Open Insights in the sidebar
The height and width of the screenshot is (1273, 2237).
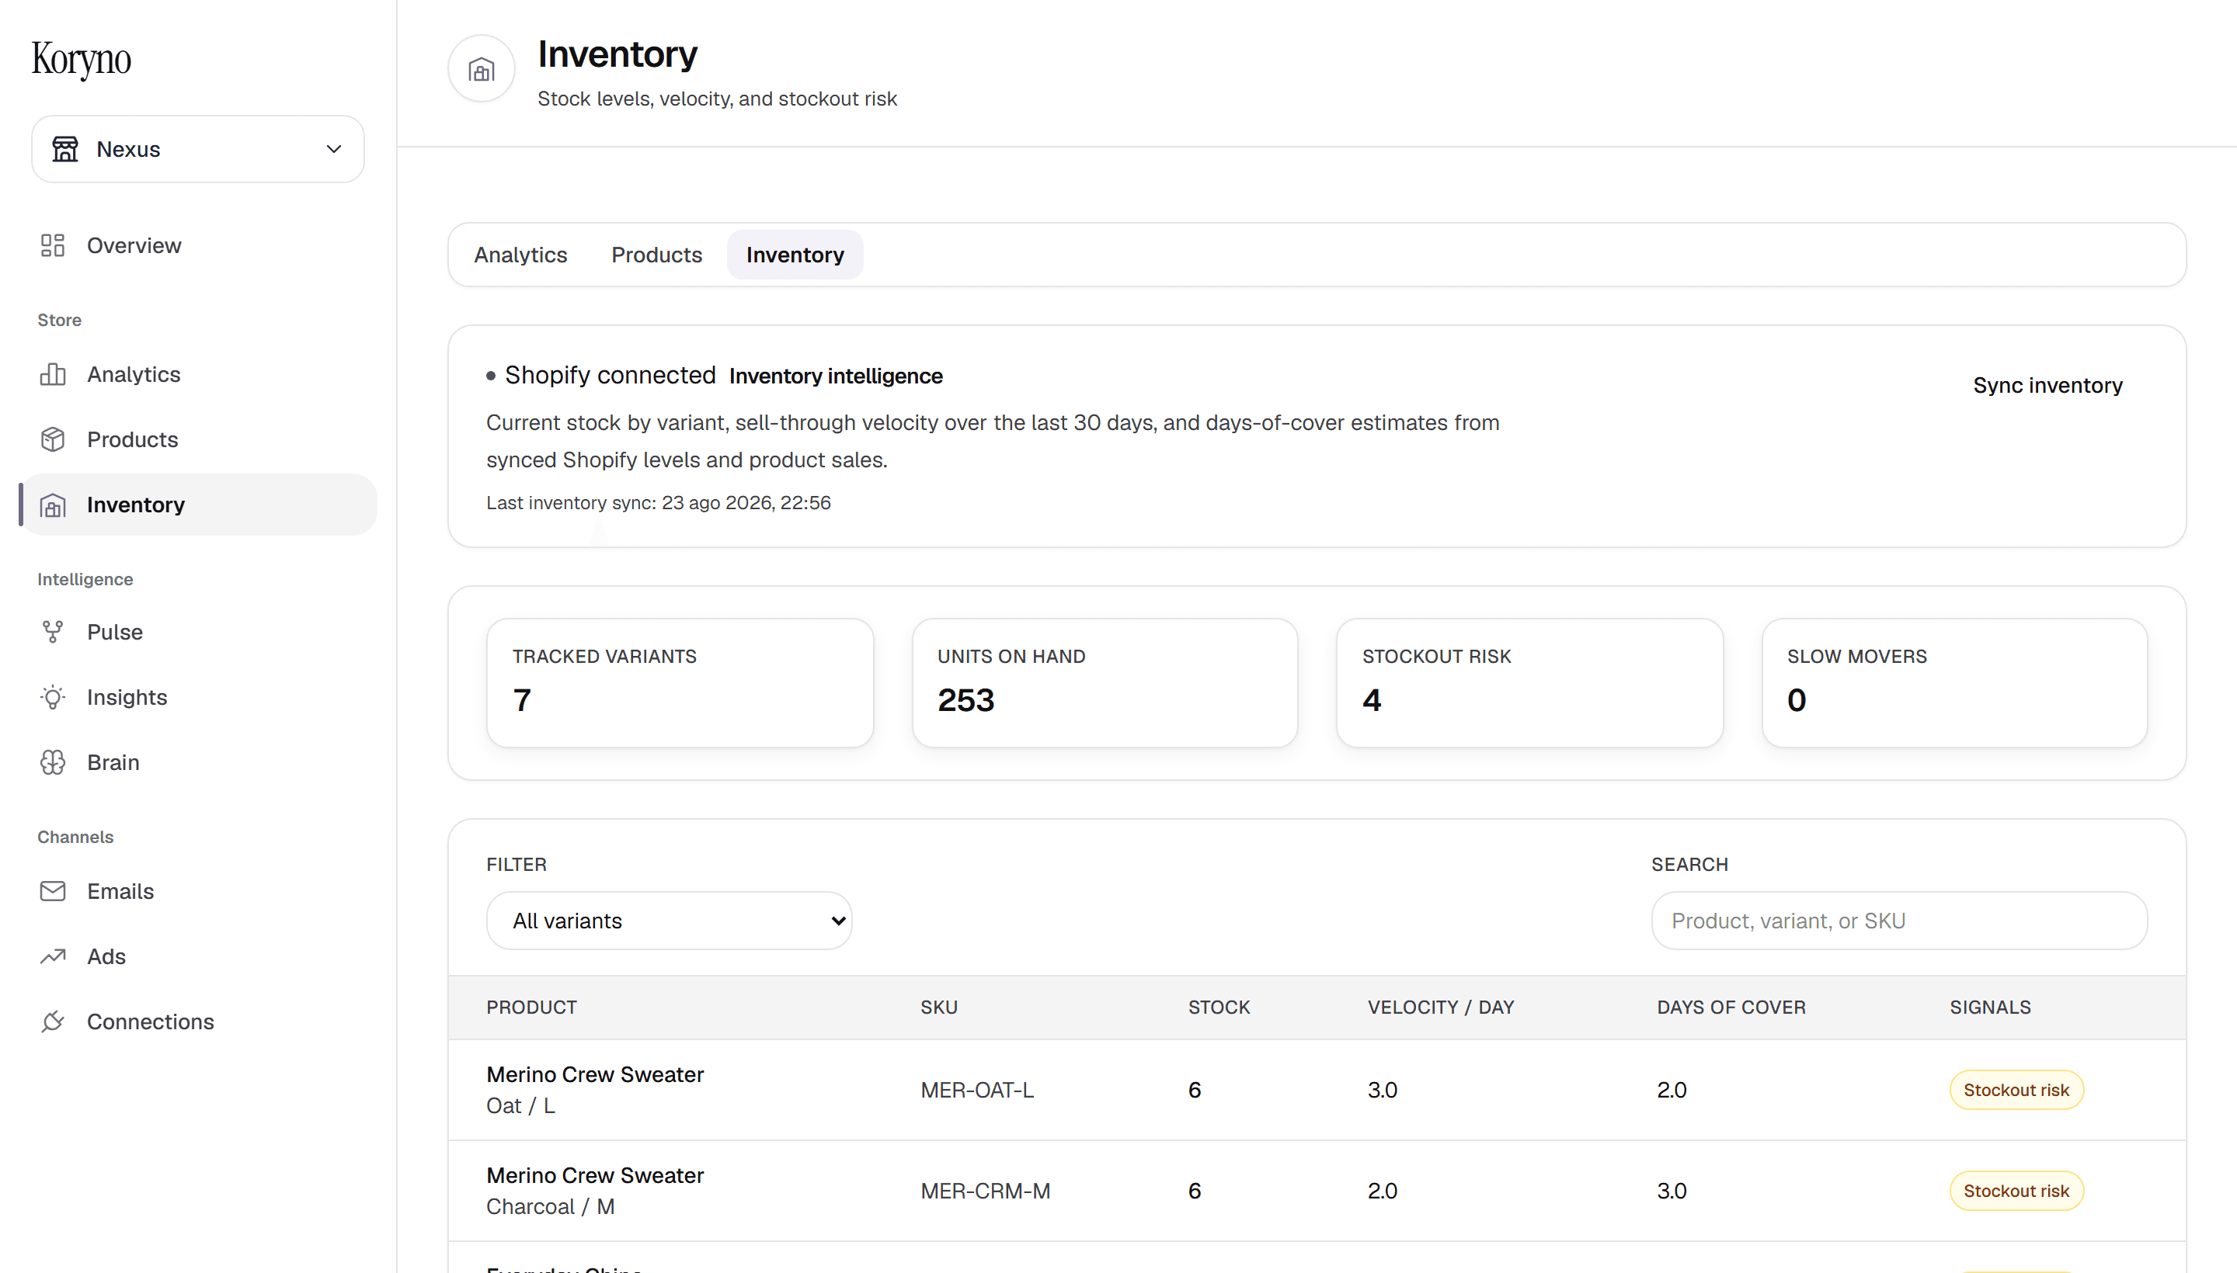pyautogui.click(x=198, y=698)
